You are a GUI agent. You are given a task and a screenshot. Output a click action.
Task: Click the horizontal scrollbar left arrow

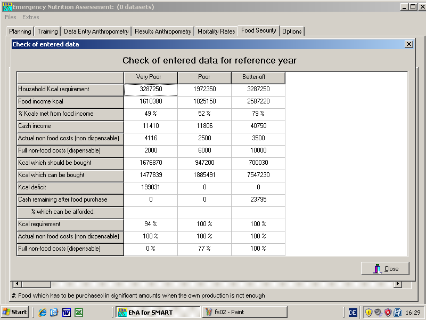click(x=17, y=284)
